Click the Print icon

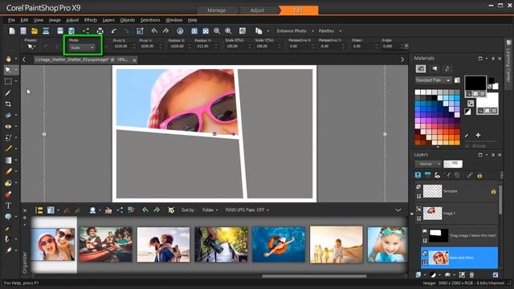pos(100,31)
